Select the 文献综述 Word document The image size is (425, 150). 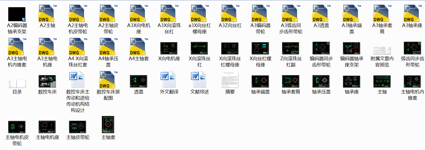click(199, 80)
